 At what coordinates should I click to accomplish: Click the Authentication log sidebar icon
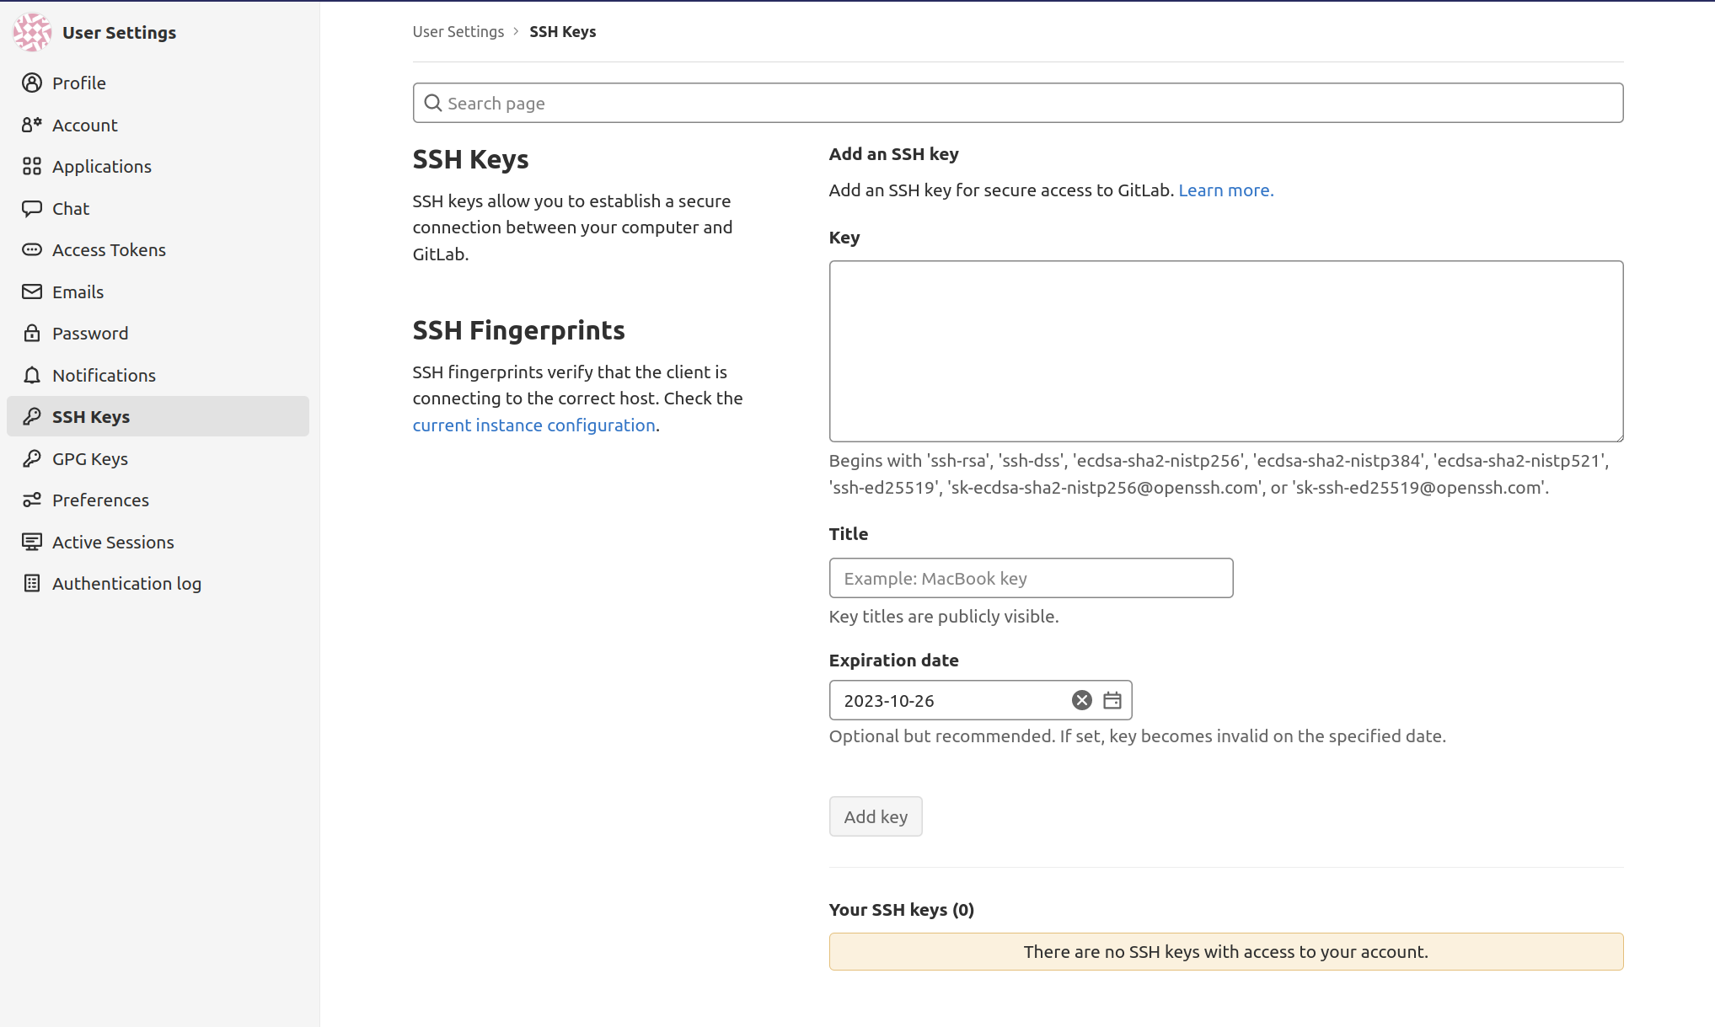coord(32,583)
